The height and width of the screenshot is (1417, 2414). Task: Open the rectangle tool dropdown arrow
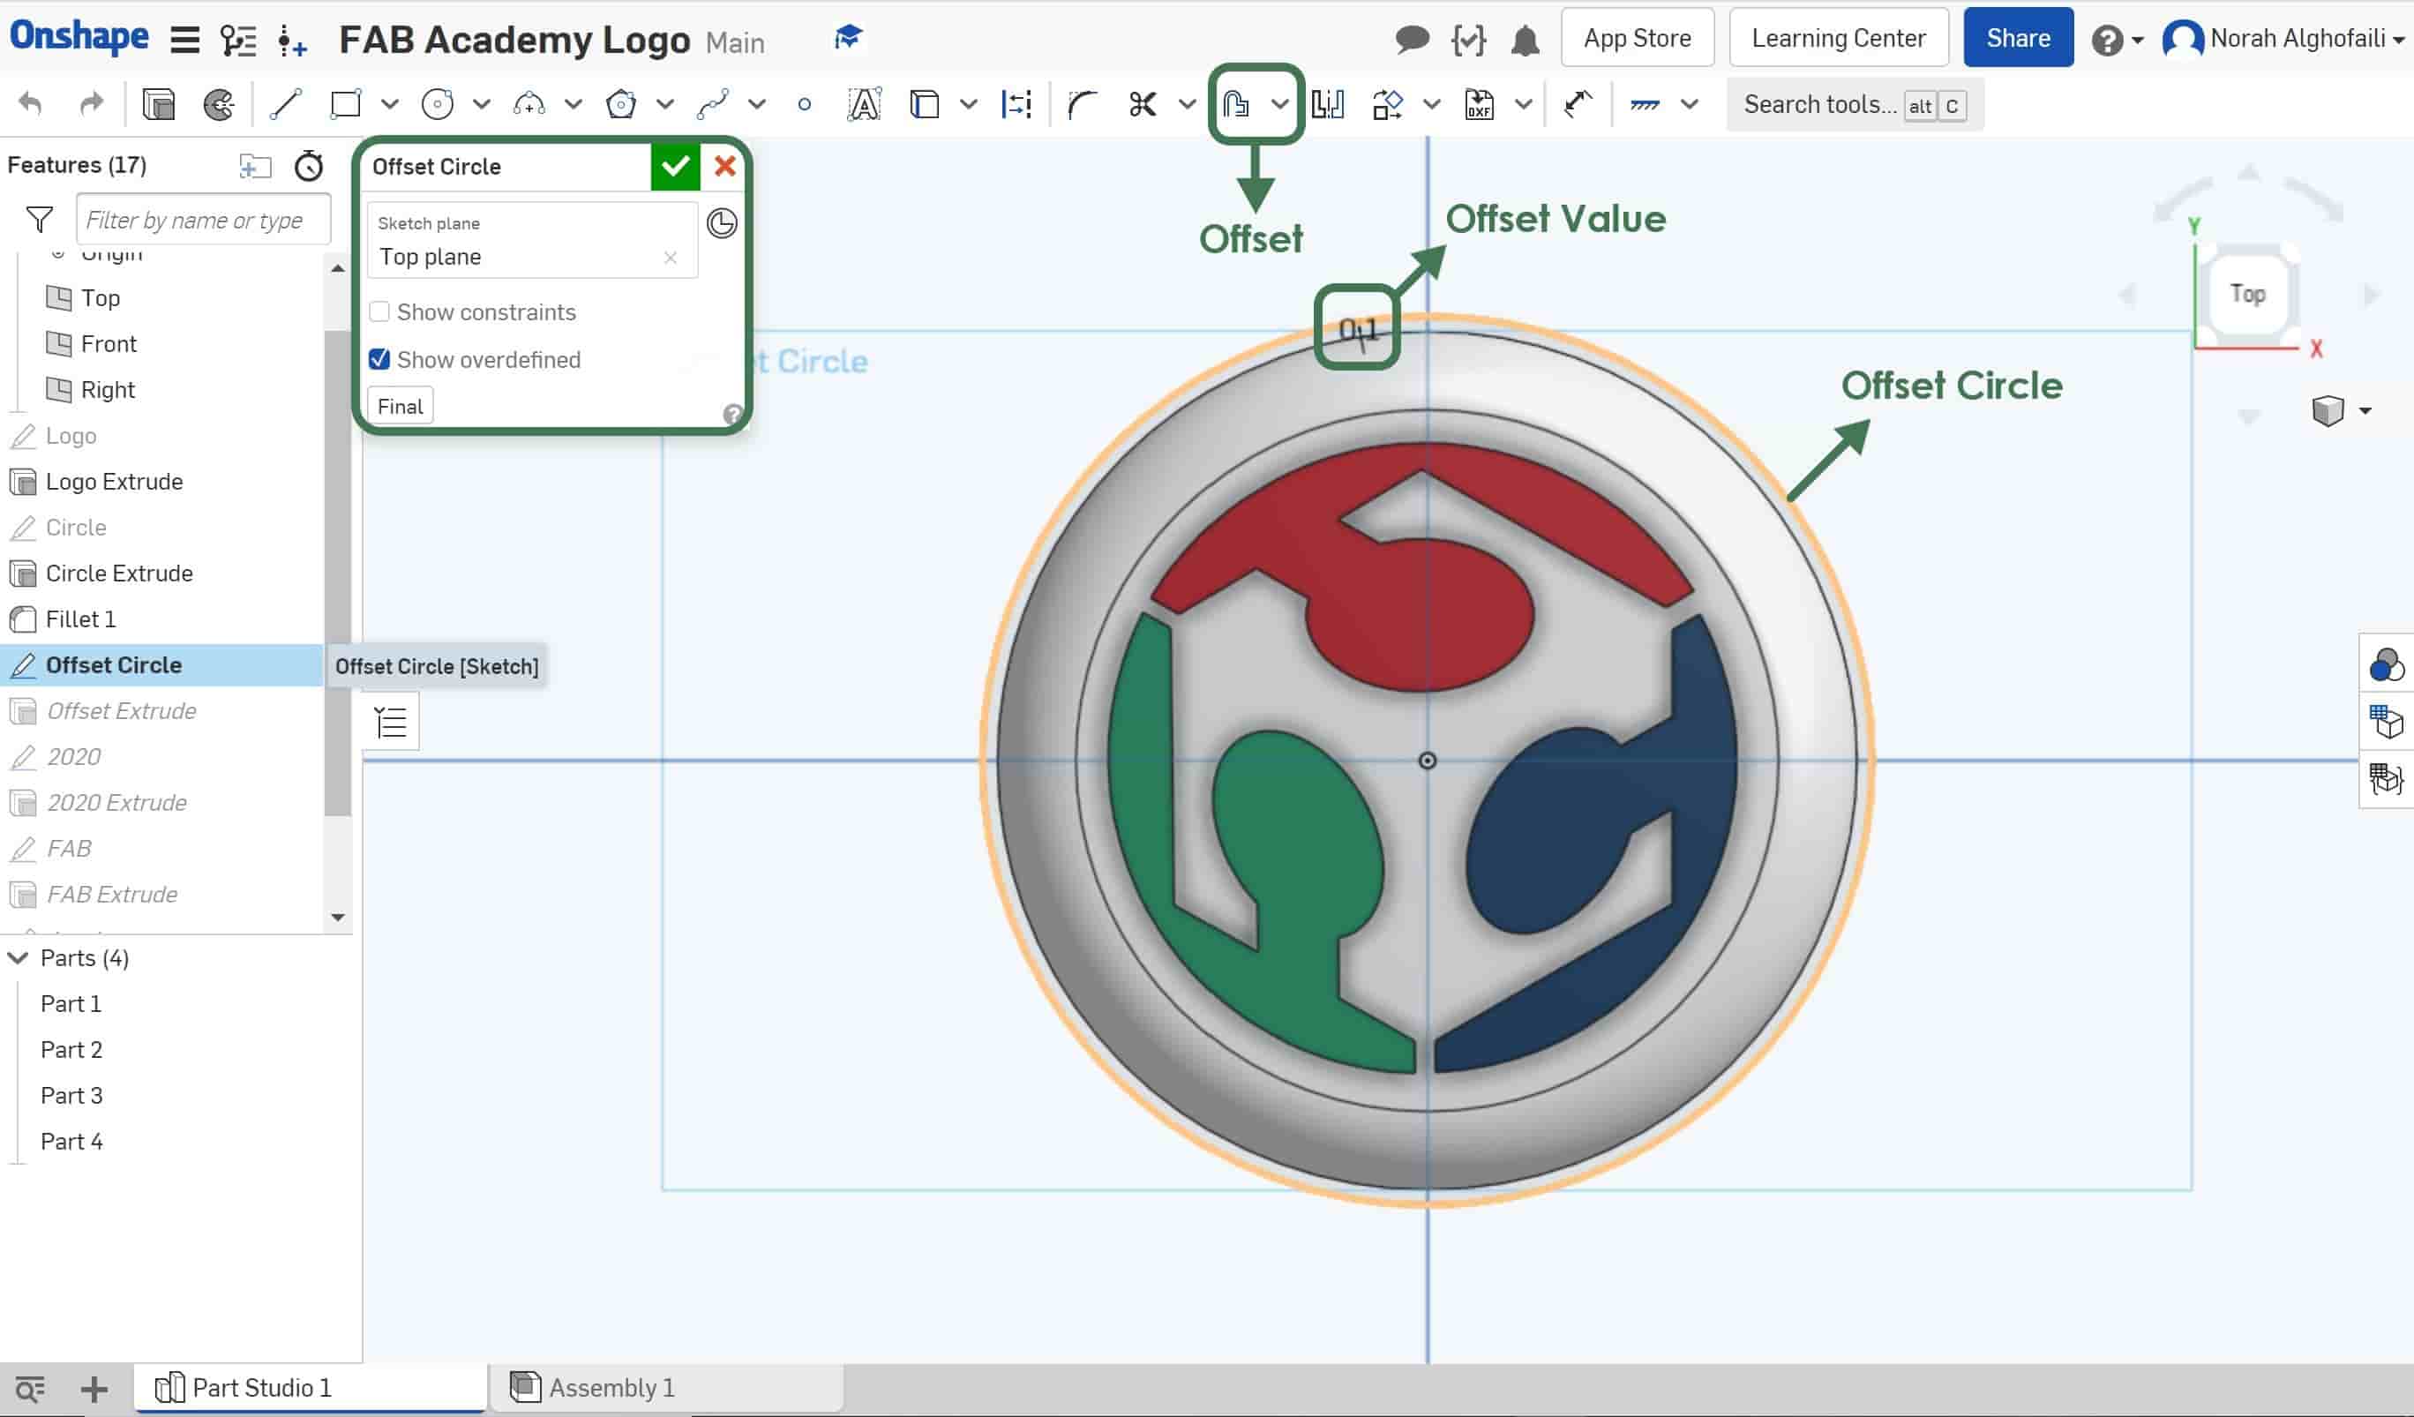[x=390, y=103]
